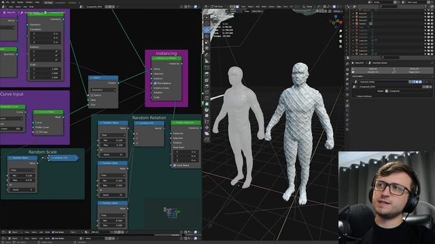Select the combined Transform tool

[x=207, y=48]
